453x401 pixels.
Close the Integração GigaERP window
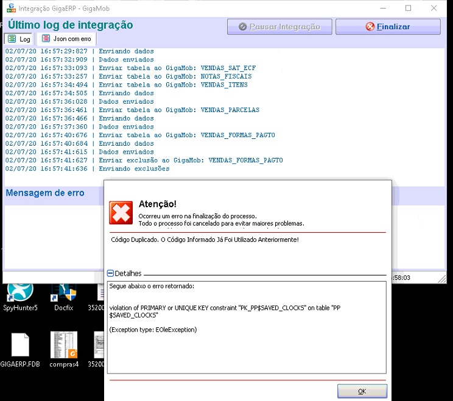[435, 9]
